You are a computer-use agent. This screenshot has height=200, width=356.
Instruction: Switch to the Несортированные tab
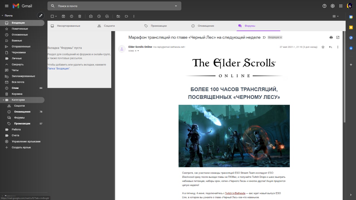[68, 26]
